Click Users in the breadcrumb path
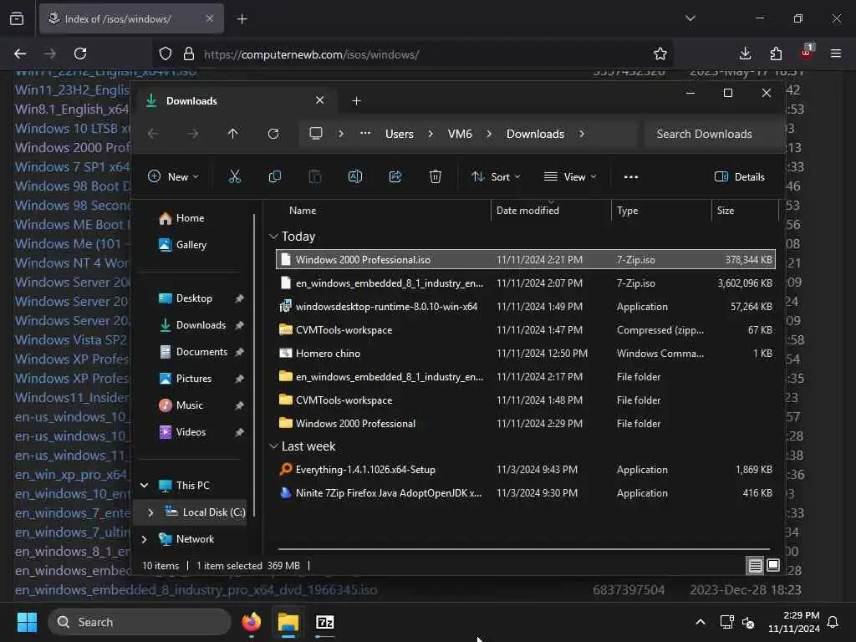This screenshot has width=856, height=642. (x=399, y=134)
